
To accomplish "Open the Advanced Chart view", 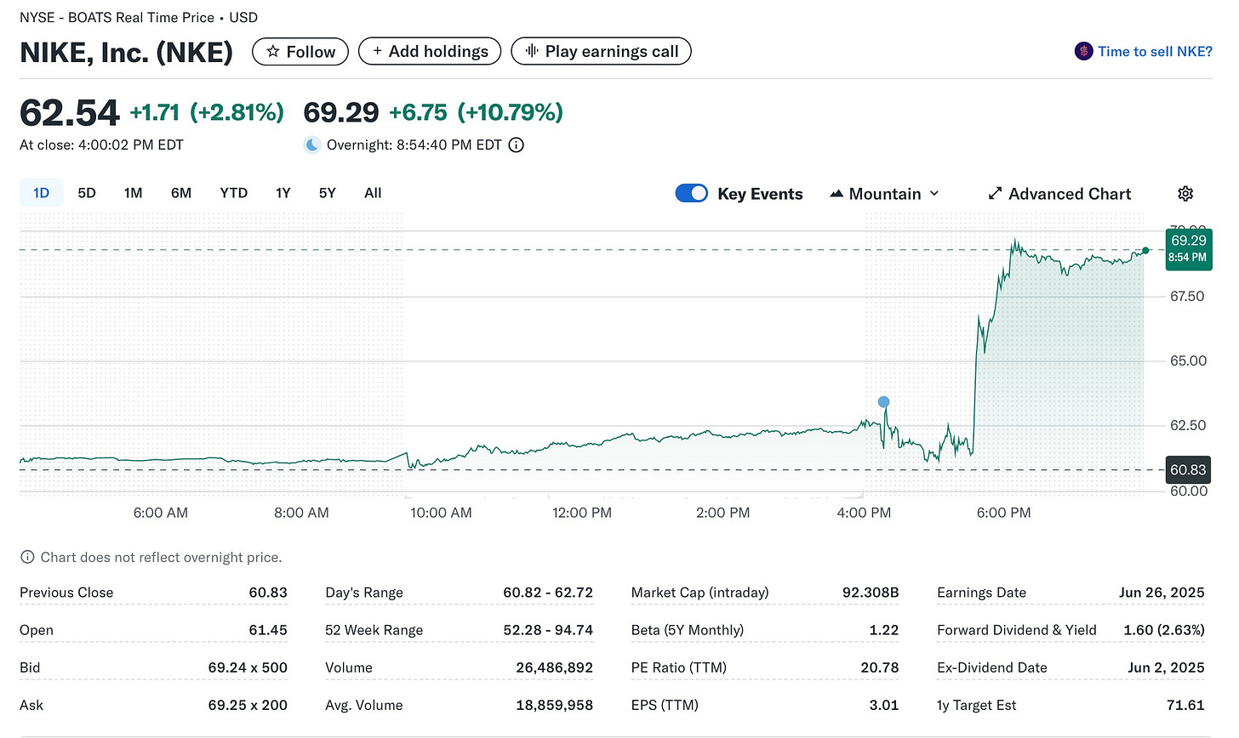I will pyautogui.click(x=1059, y=194).
